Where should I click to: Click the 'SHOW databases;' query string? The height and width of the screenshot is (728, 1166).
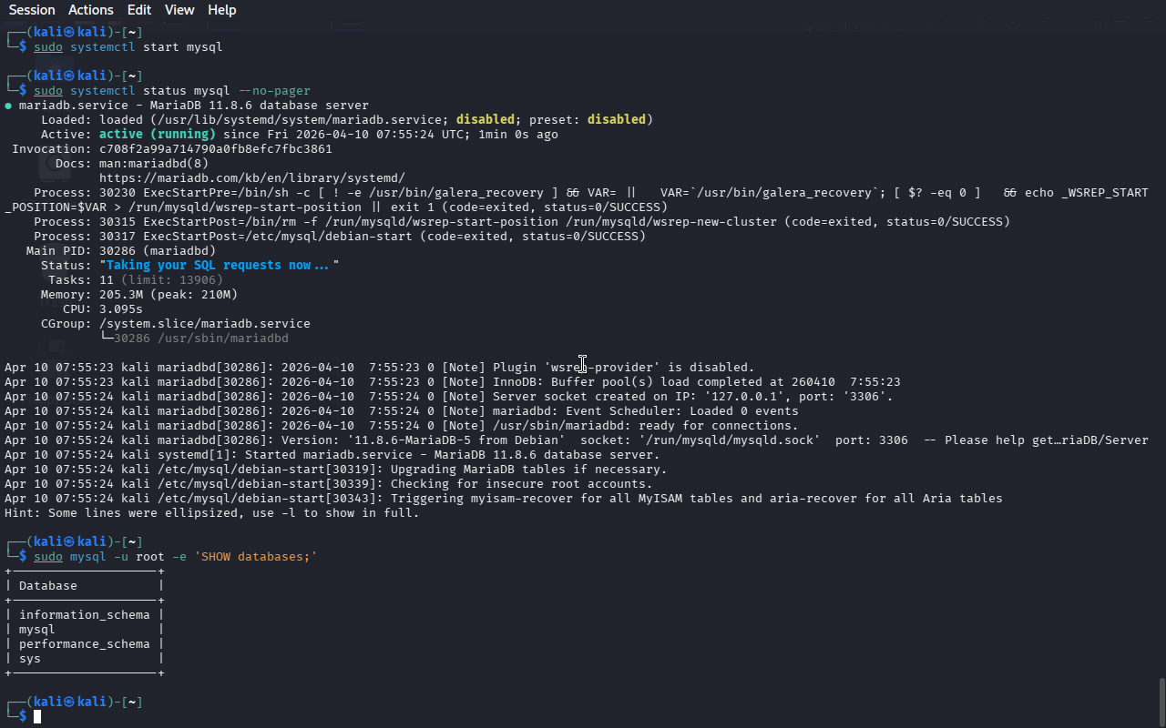coord(255,557)
